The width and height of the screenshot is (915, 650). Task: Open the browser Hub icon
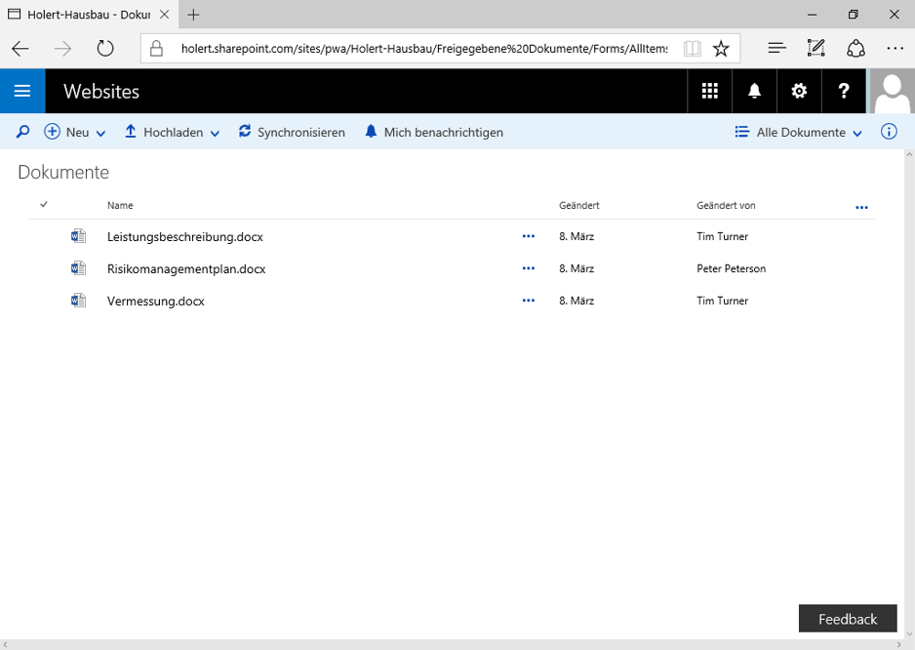click(x=776, y=49)
